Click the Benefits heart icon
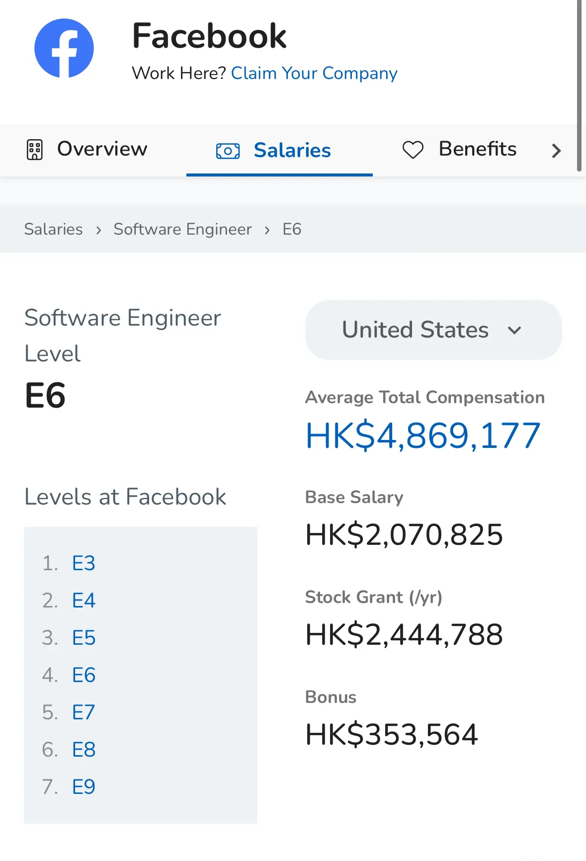 click(x=413, y=150)
